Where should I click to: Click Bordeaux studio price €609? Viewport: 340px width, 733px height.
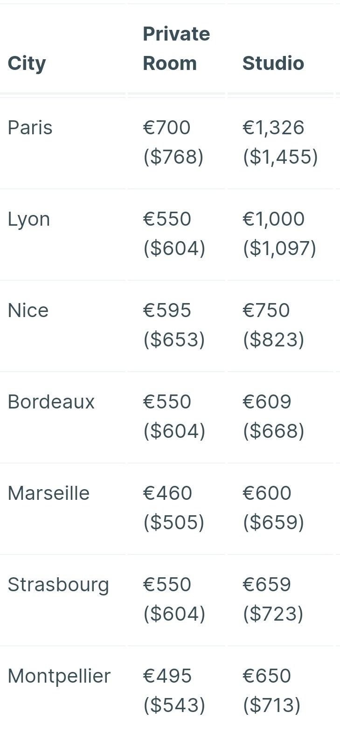[x=267, y=402]
